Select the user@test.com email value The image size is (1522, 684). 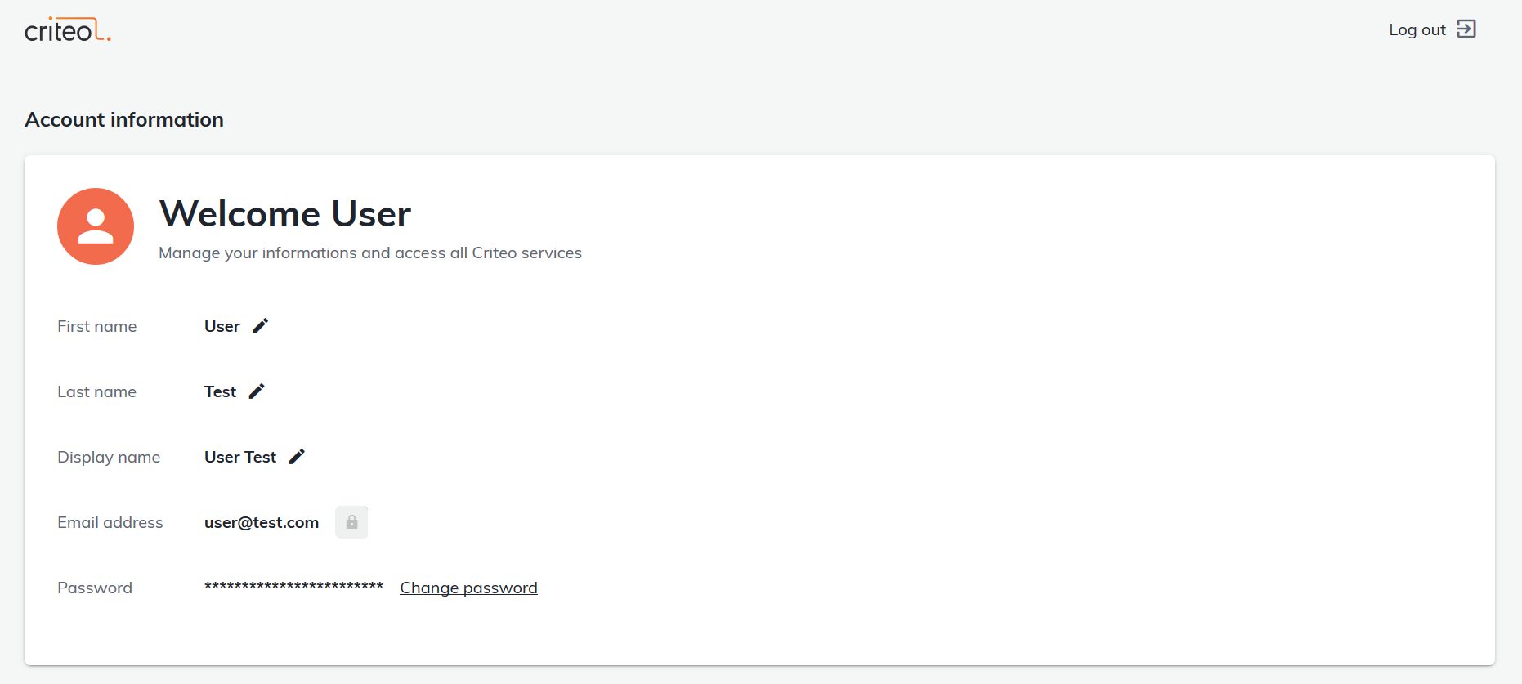262,522
